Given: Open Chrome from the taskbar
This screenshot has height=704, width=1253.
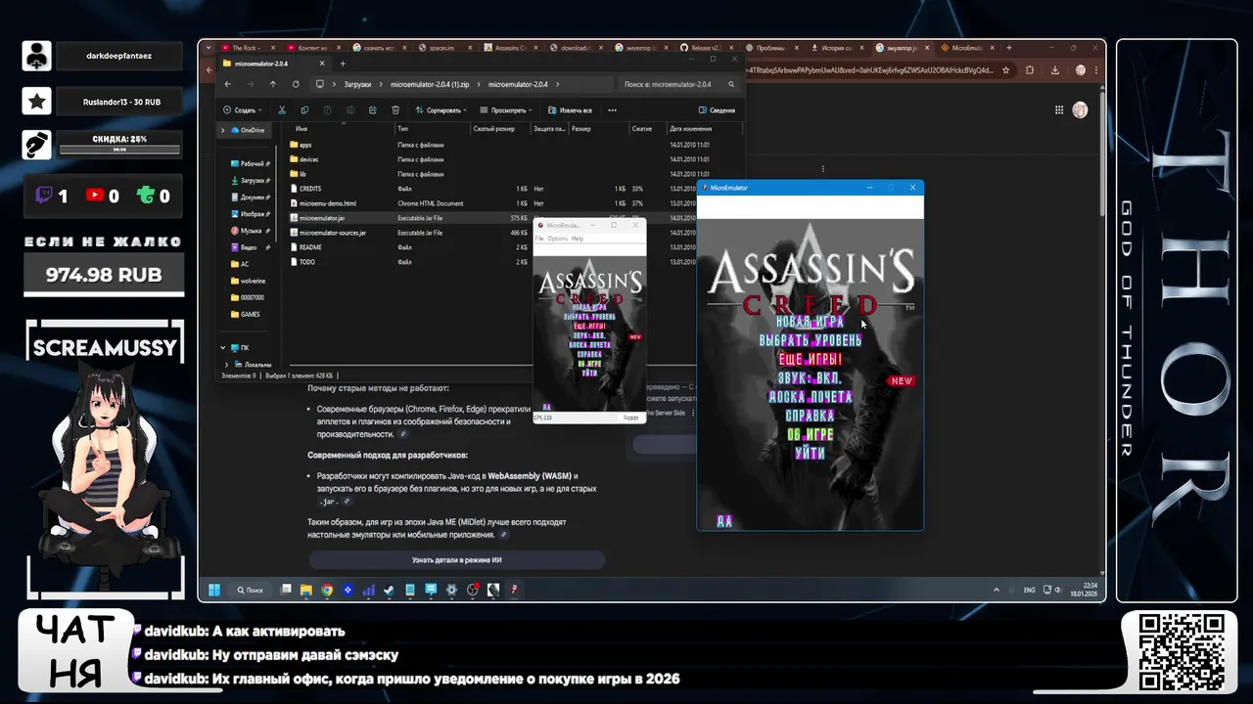Looking at the screenshot, I should pos(327,590).
